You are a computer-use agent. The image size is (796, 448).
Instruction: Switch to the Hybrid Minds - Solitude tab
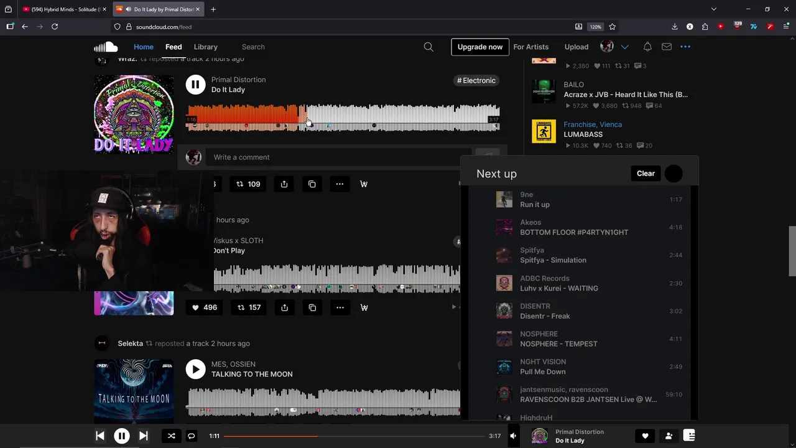click(x=64, y=9)
